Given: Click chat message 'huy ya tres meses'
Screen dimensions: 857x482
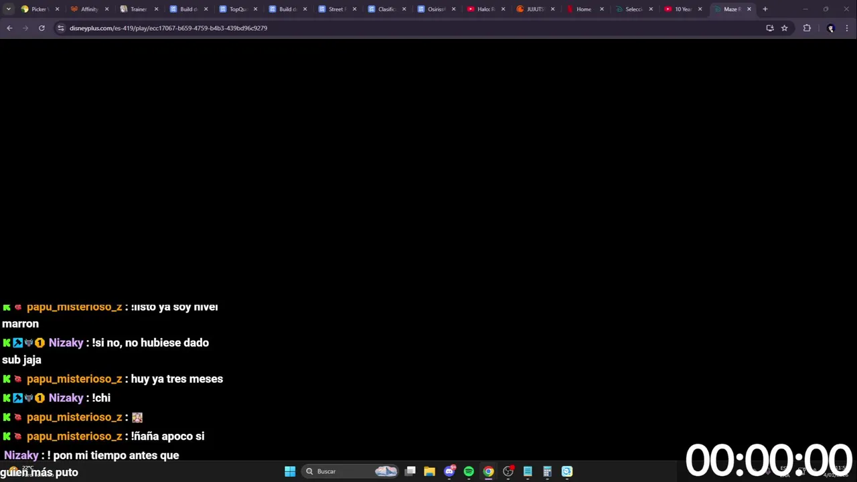Looking at the screenshot, I should click(x=177, y=379).
